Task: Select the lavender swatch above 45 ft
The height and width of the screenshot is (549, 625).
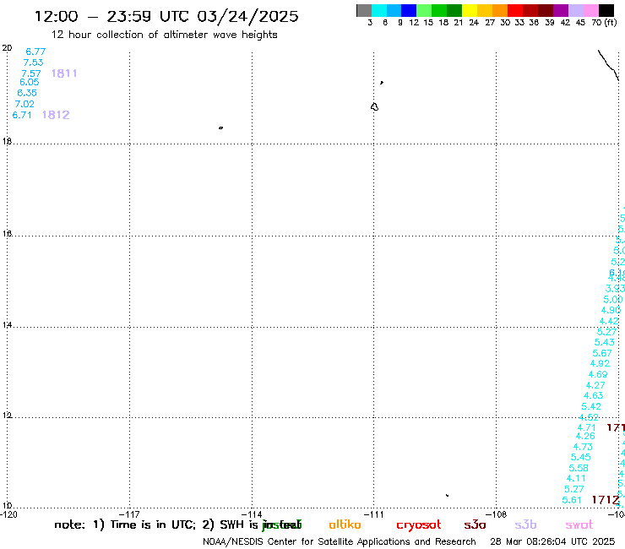Action: point(576,10)
